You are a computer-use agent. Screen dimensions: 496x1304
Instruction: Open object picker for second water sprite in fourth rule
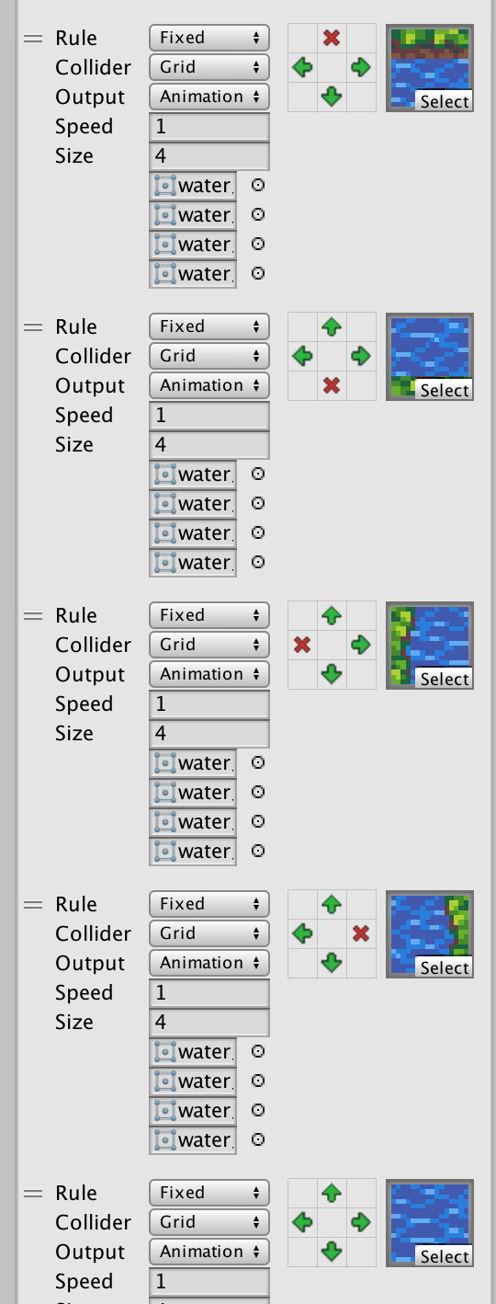click(258, 1081)
